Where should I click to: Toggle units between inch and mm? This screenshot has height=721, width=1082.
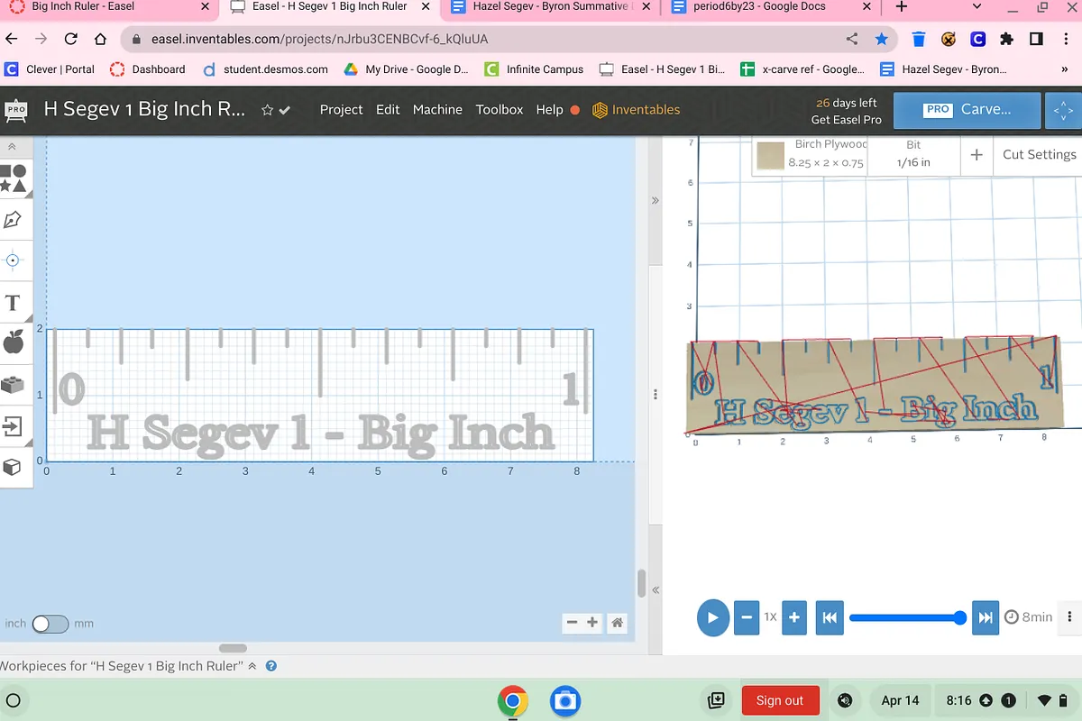pyautogui.click(x=50, y=624)
